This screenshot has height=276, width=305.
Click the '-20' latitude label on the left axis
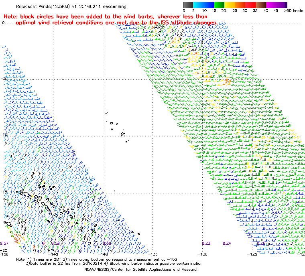click(x=4, y=250)
